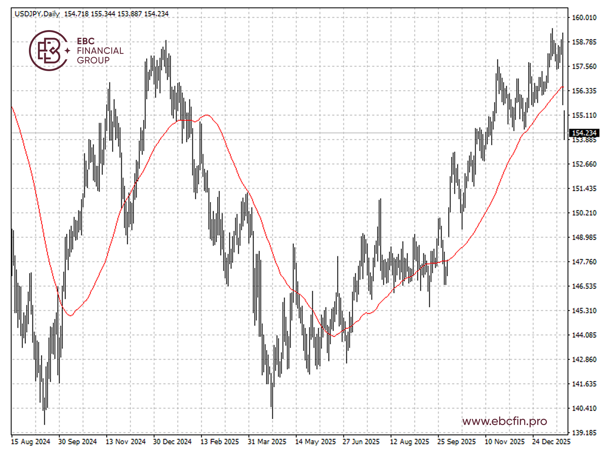Select the 25 Sep 2025 date marker

click(x=456, y=442)
